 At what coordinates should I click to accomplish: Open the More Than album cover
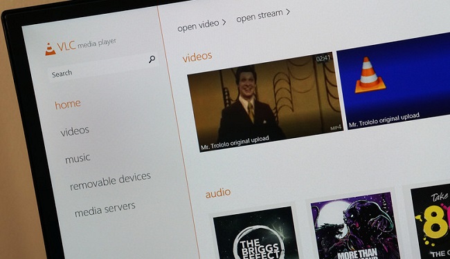[355, 226]
